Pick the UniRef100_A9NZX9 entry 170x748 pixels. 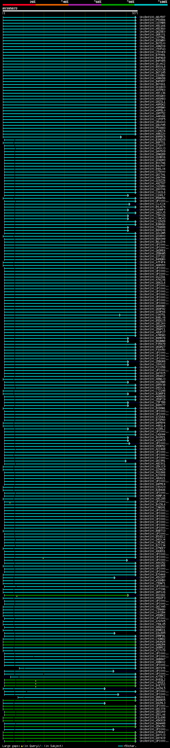[152, 46]
